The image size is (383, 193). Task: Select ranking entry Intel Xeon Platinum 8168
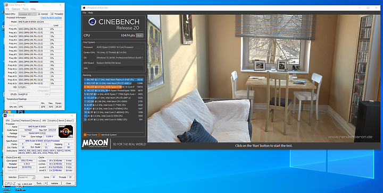[114, 80]
